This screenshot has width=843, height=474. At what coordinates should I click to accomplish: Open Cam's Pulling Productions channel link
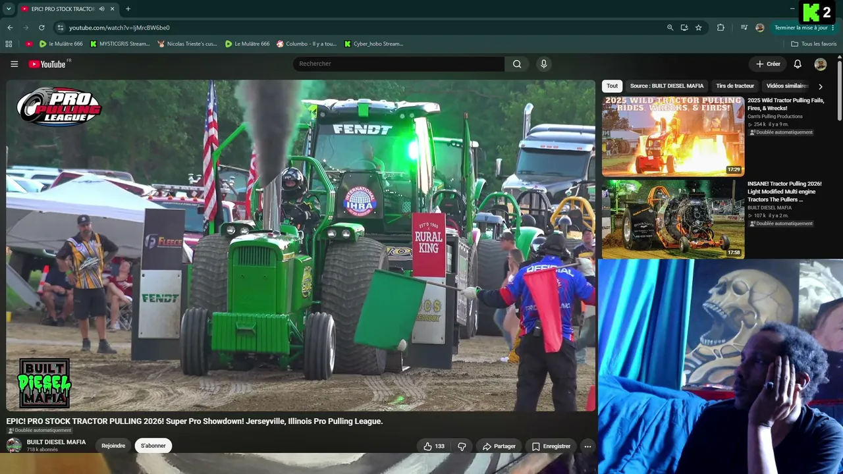point(775,117)
